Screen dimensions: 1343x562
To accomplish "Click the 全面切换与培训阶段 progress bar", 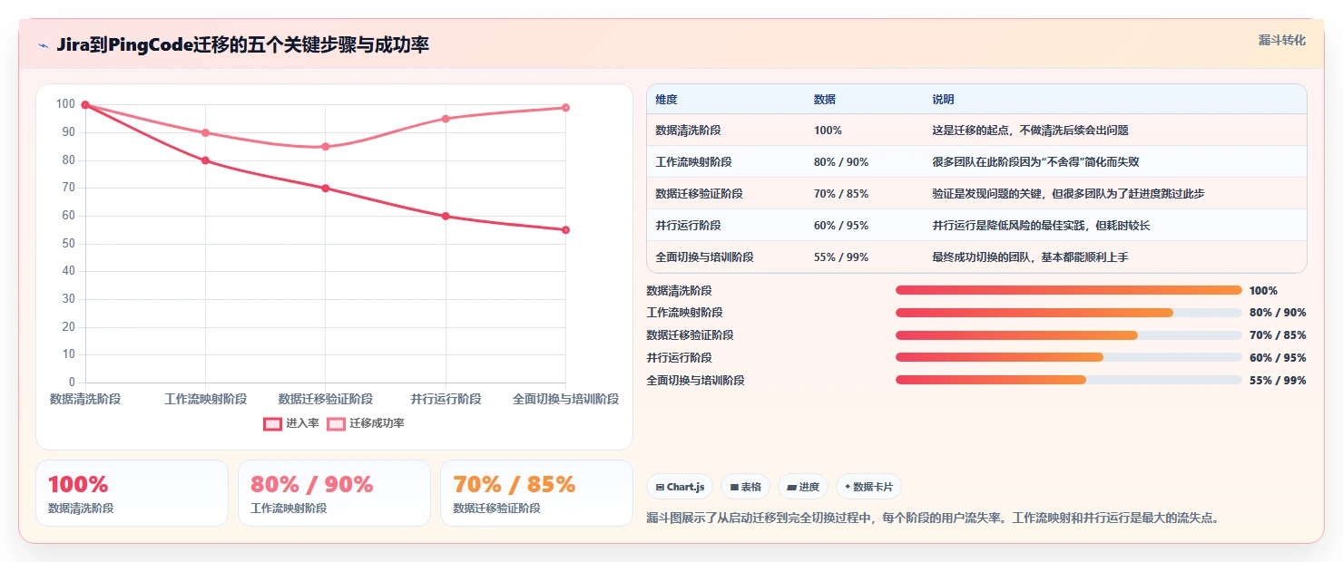I will pyautogui.click(x=1068, y=380).
